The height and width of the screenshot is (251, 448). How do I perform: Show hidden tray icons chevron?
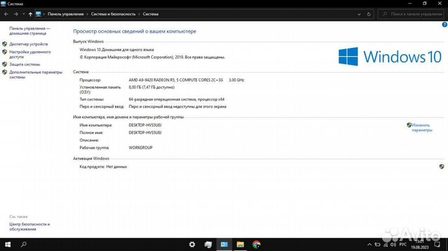[x=370, y=244]
